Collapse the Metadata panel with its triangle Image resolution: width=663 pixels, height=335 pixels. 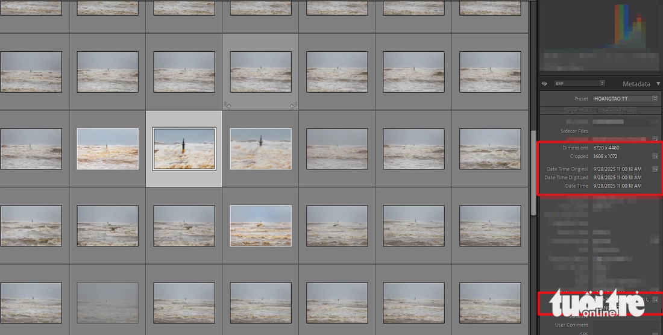(x=658, y=84)
